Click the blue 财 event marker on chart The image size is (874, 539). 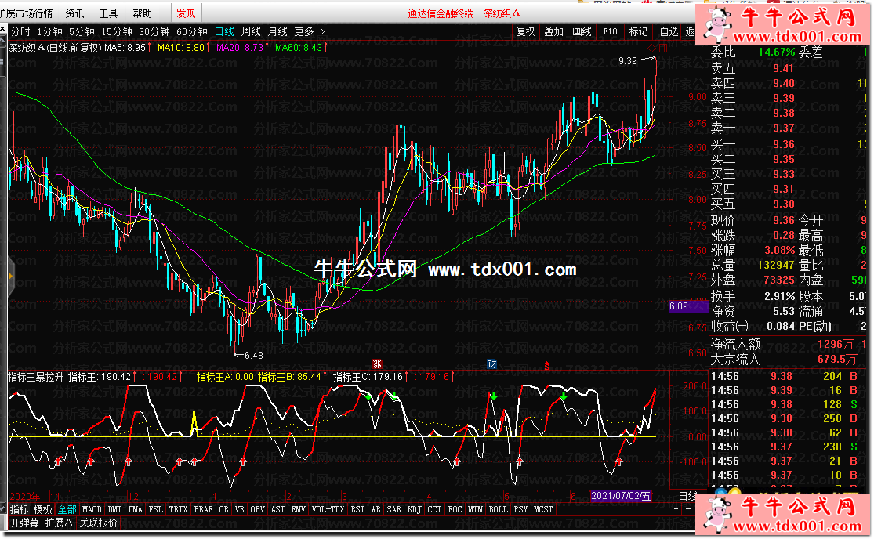[x=491, y=364]
